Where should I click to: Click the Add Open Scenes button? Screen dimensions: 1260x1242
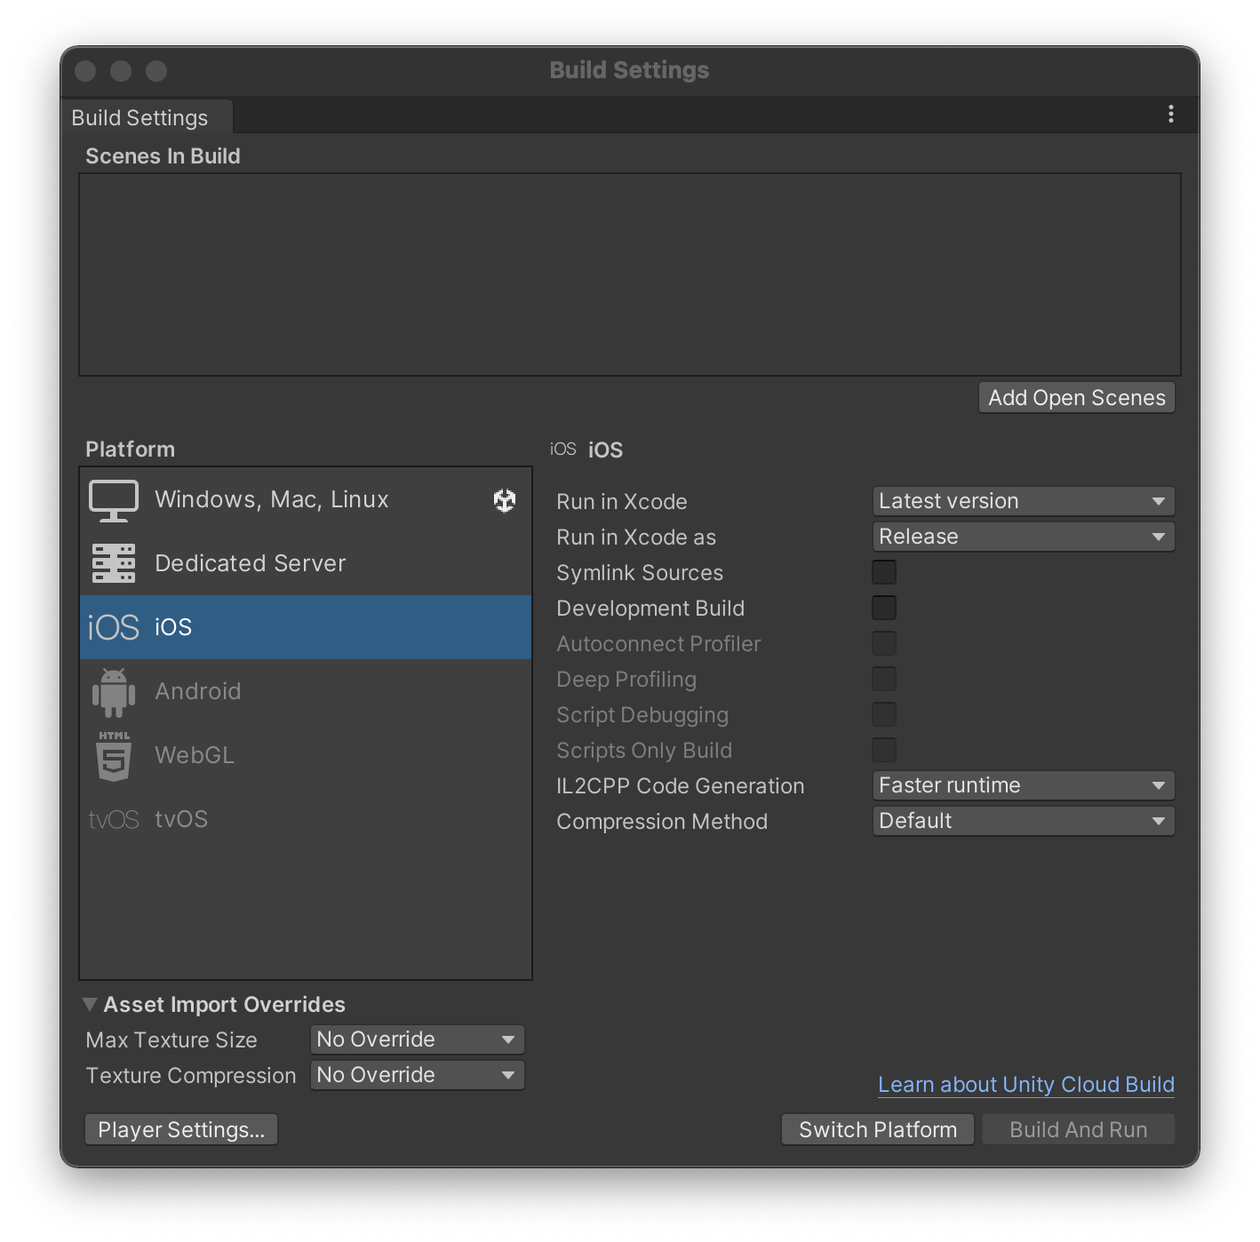pyautogui.click(x=1077, y=398)
